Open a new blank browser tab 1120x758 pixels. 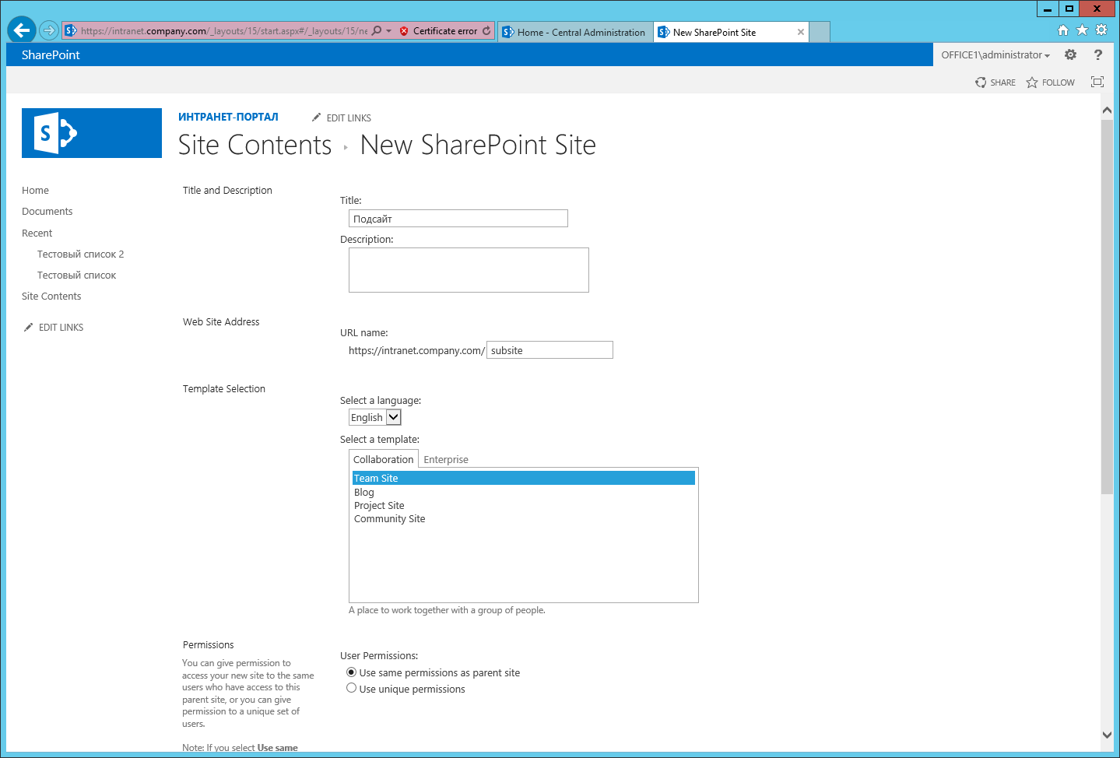[x=820, y=32]
